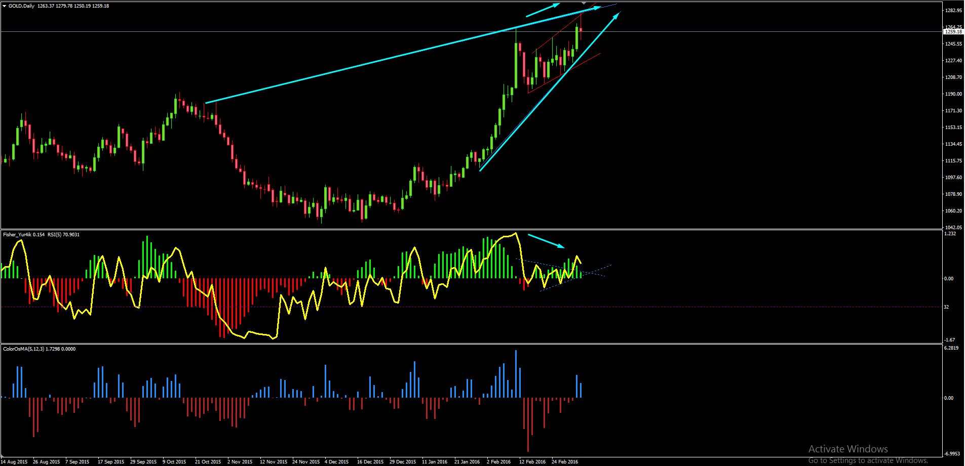Viewport: 965px width, 466px height.
Task: Click the Fisher_Yur4ik indicator label
Action: coord(17,235)
